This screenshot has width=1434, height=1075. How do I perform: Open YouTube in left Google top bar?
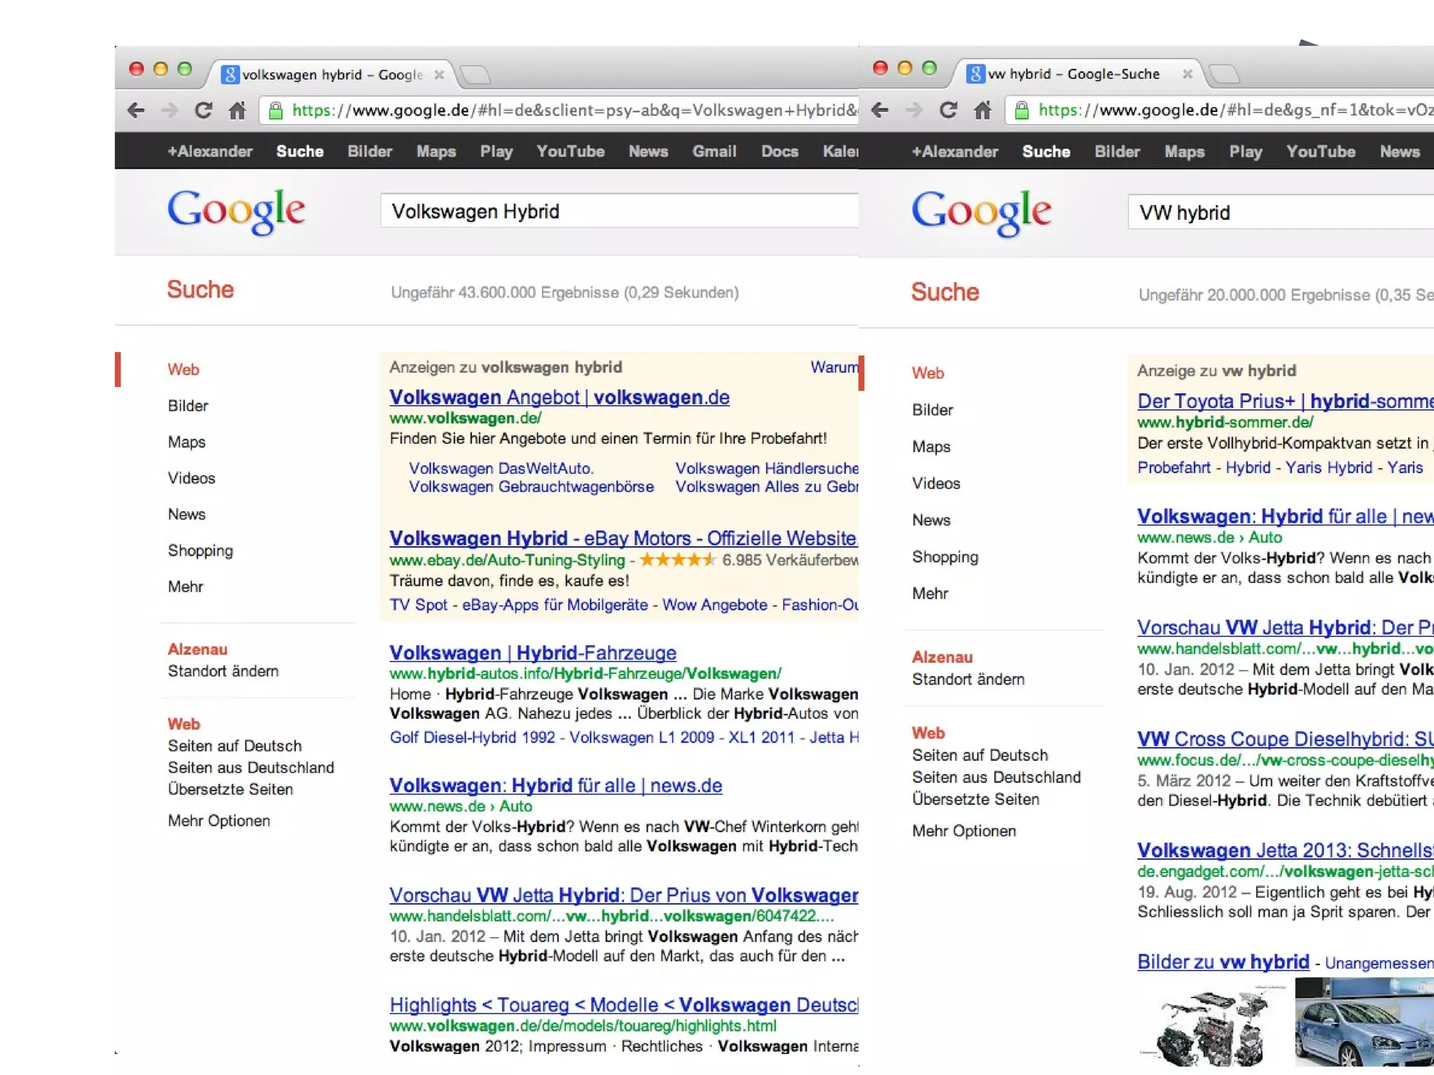click(571, 151)
